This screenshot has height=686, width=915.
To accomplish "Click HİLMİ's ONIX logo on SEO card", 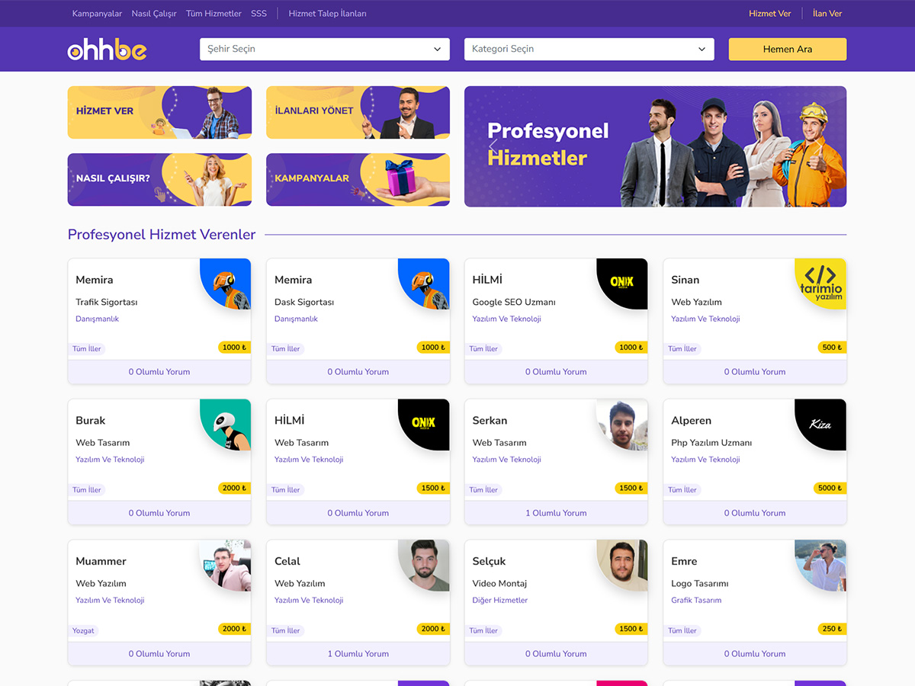I will pos(622,284).
